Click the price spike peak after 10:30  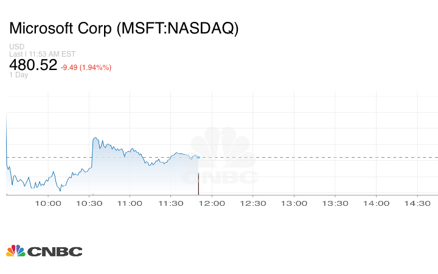coord(94,138)
